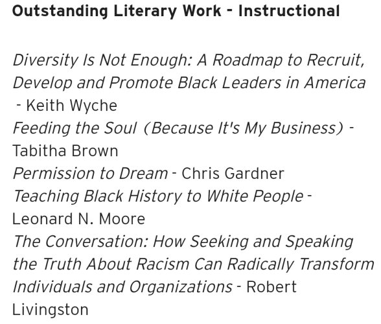Viewport: 381px width, 324px height.
Task: Click Teaching Black History to White People
Action: 158,196
